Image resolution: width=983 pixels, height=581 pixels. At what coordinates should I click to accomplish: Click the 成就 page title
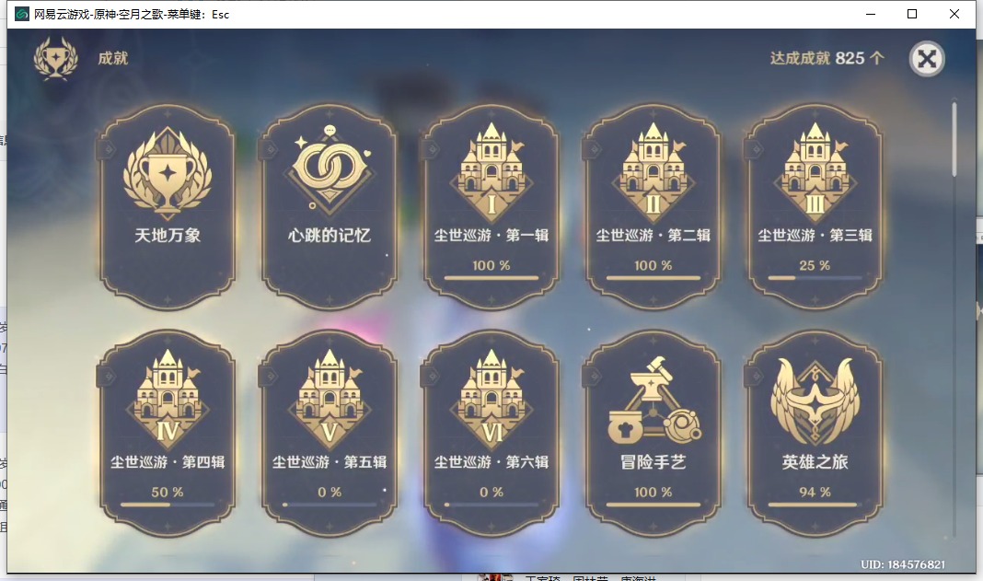(x=113, y=58)
